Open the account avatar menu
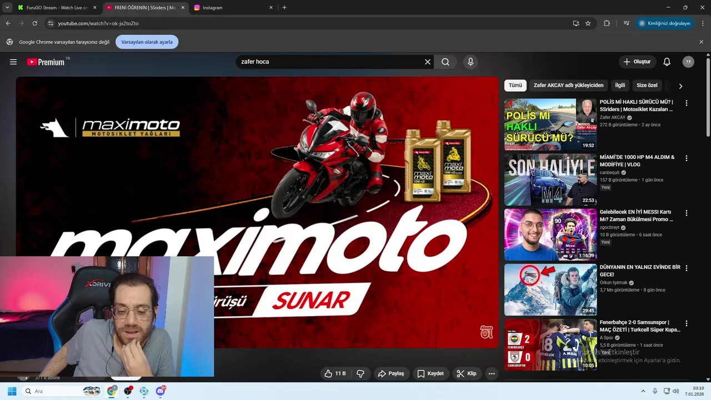711x400 pixels. tap(688, 62)
